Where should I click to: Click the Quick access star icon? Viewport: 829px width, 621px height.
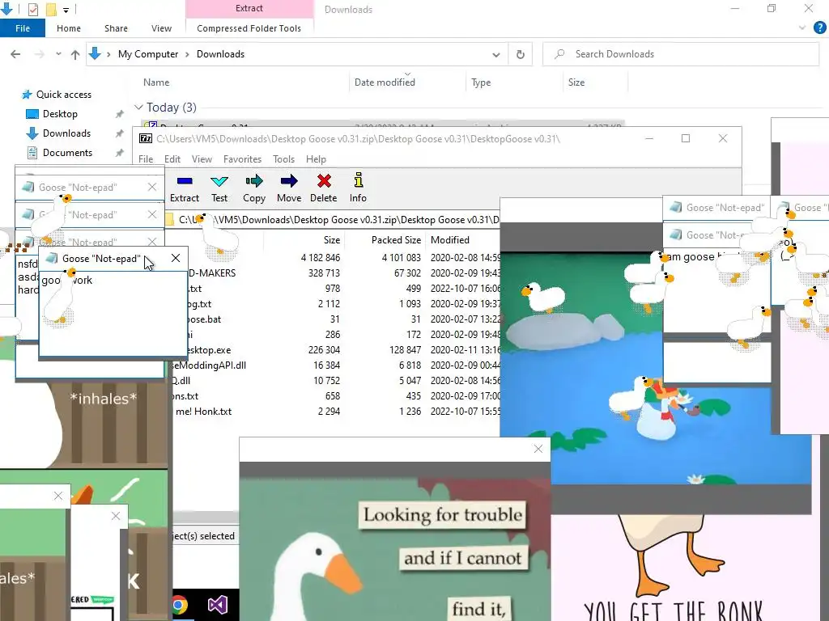pos(27,95)
